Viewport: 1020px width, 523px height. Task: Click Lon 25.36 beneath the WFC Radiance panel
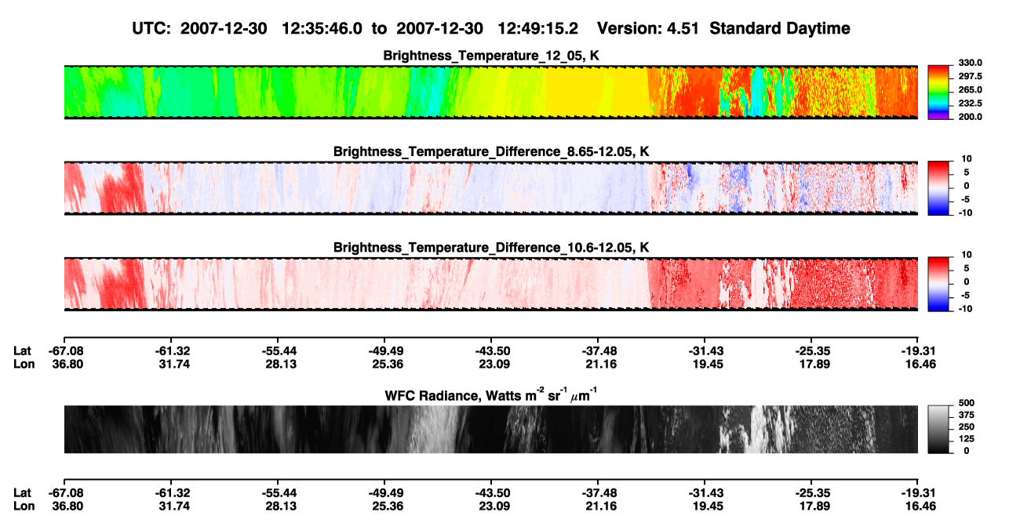386,505
